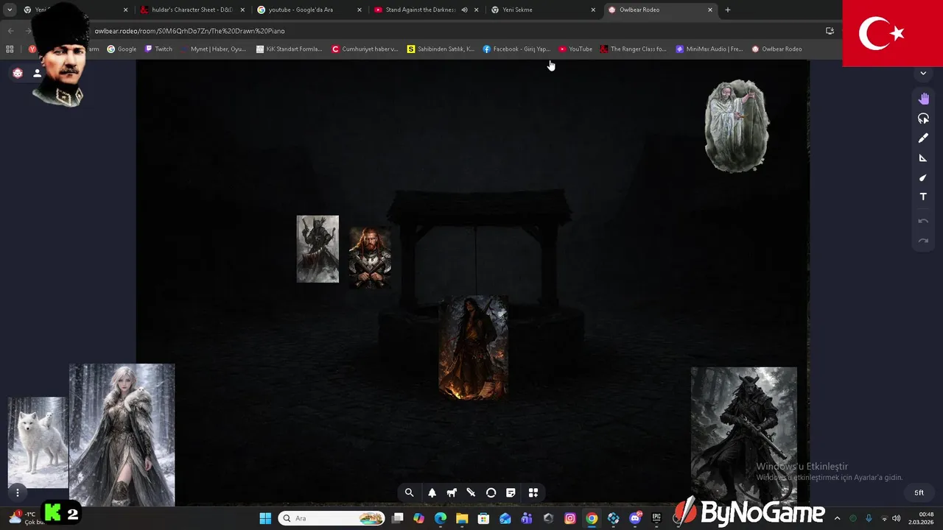Mute the Stand Against the Darkness tab audio
Viewport: 943px width, 530px height.
coord(464,10)
